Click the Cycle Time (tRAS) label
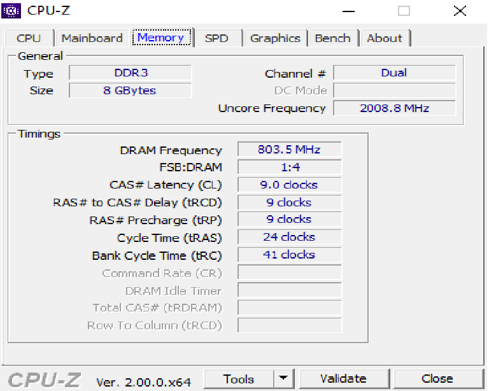The width and height of the screenshot is (489, 391). point(169,238)
